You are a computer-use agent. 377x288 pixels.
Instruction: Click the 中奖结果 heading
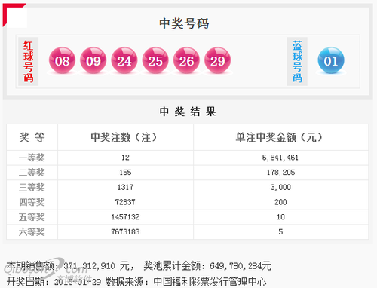click(188, 112)
